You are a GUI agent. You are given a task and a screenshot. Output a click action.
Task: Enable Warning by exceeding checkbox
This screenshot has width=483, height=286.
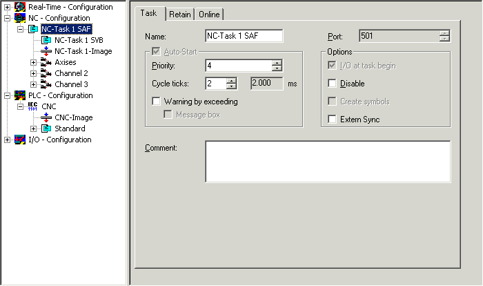tap(156, 101)
